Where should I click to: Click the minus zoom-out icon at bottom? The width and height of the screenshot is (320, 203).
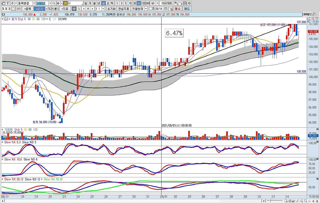coord(309,201)
